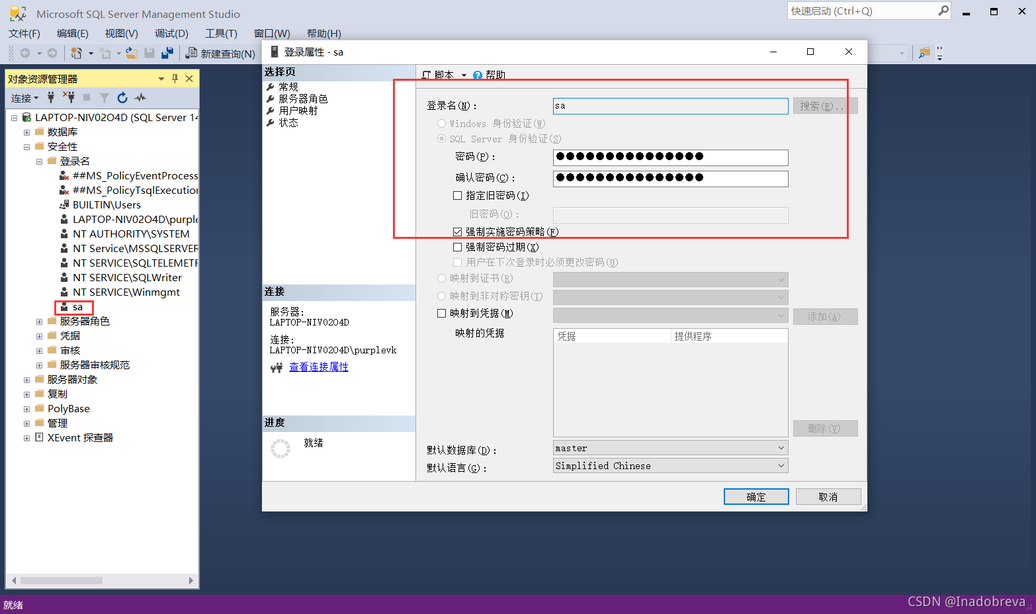1036x614 pixels.
Task: Collapse the 安全性 tree node
Action: pyautogui.click(x=26, y=147)
